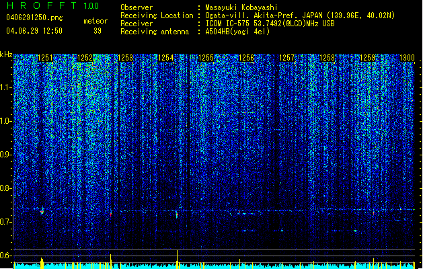Viewport: 423px width, 269px height.
Task: Click the 1257 time marker
Action: pyautogui.click(x=286, y=58)
